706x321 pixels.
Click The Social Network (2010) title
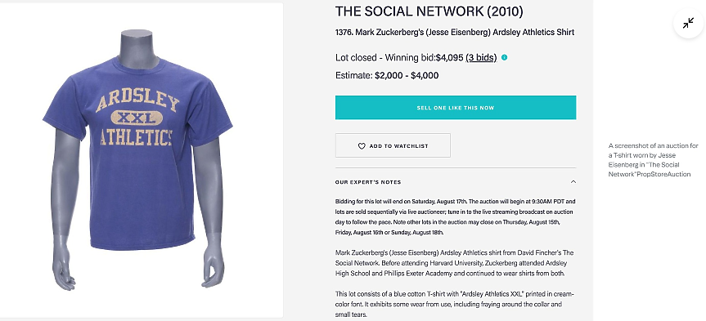click(x=429, y=11)
